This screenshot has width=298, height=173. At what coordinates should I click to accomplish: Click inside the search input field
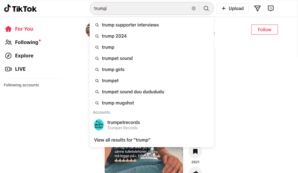pyautogui.click(x=142, y=8)
